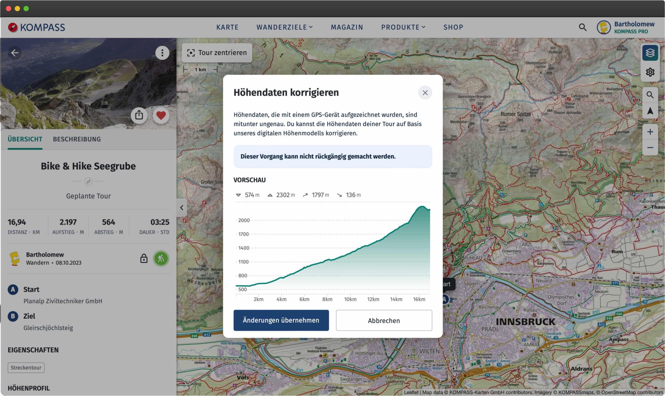Viewport: 665px width, 396px height.
Task: Click the Geplante Tour label
Action: tap(88, 196)
